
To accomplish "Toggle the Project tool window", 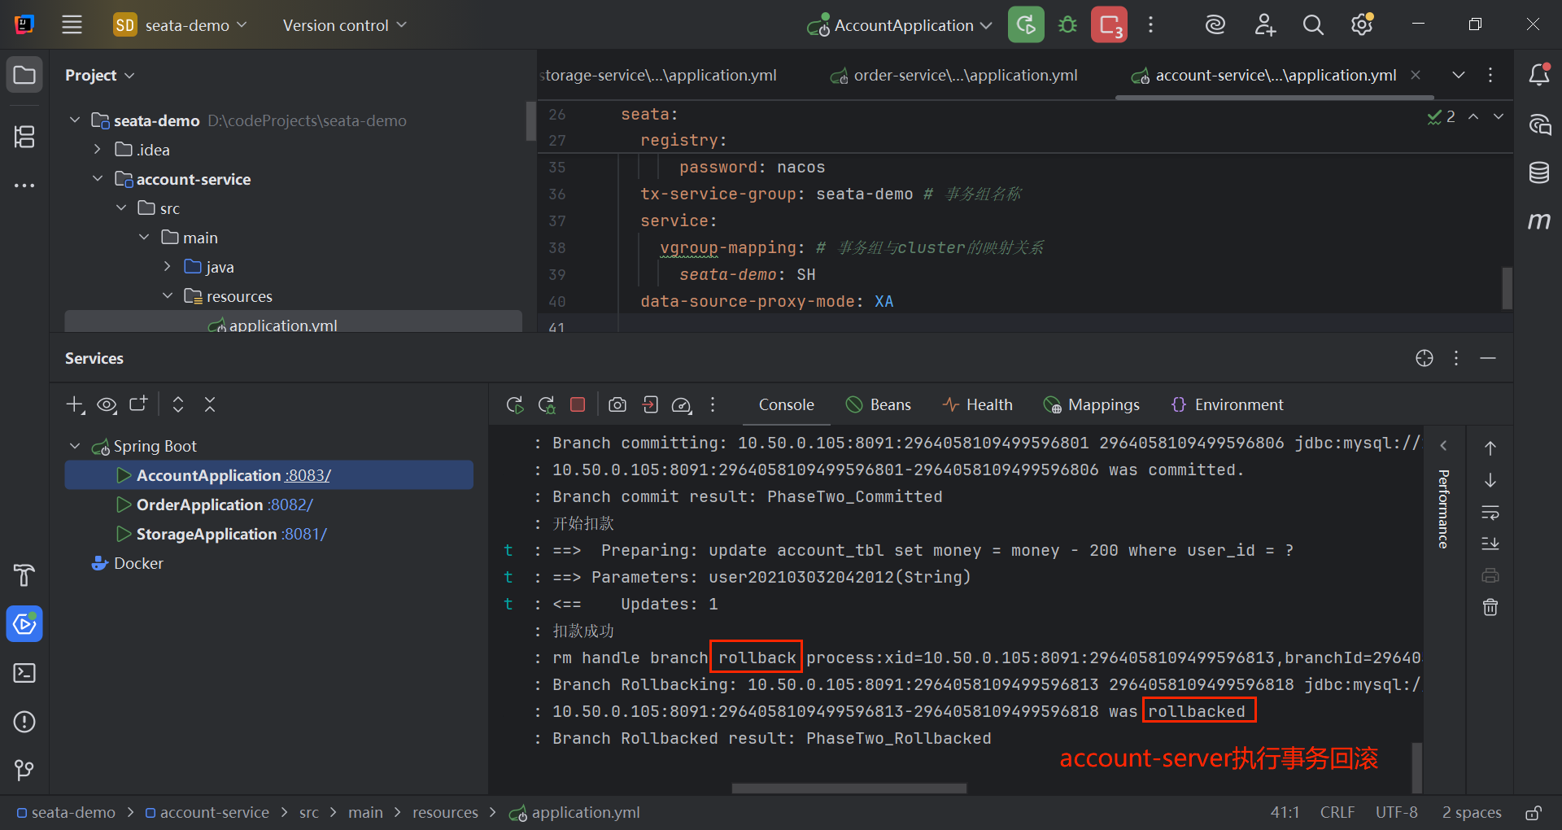I will 24,75.
